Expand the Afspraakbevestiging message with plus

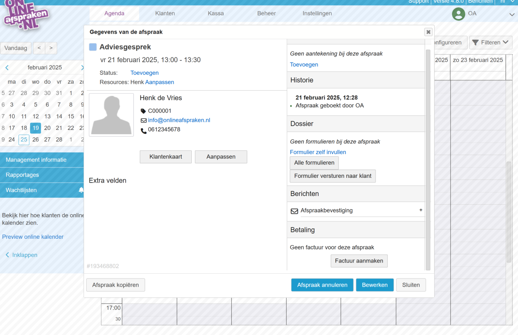click(421, 210)
